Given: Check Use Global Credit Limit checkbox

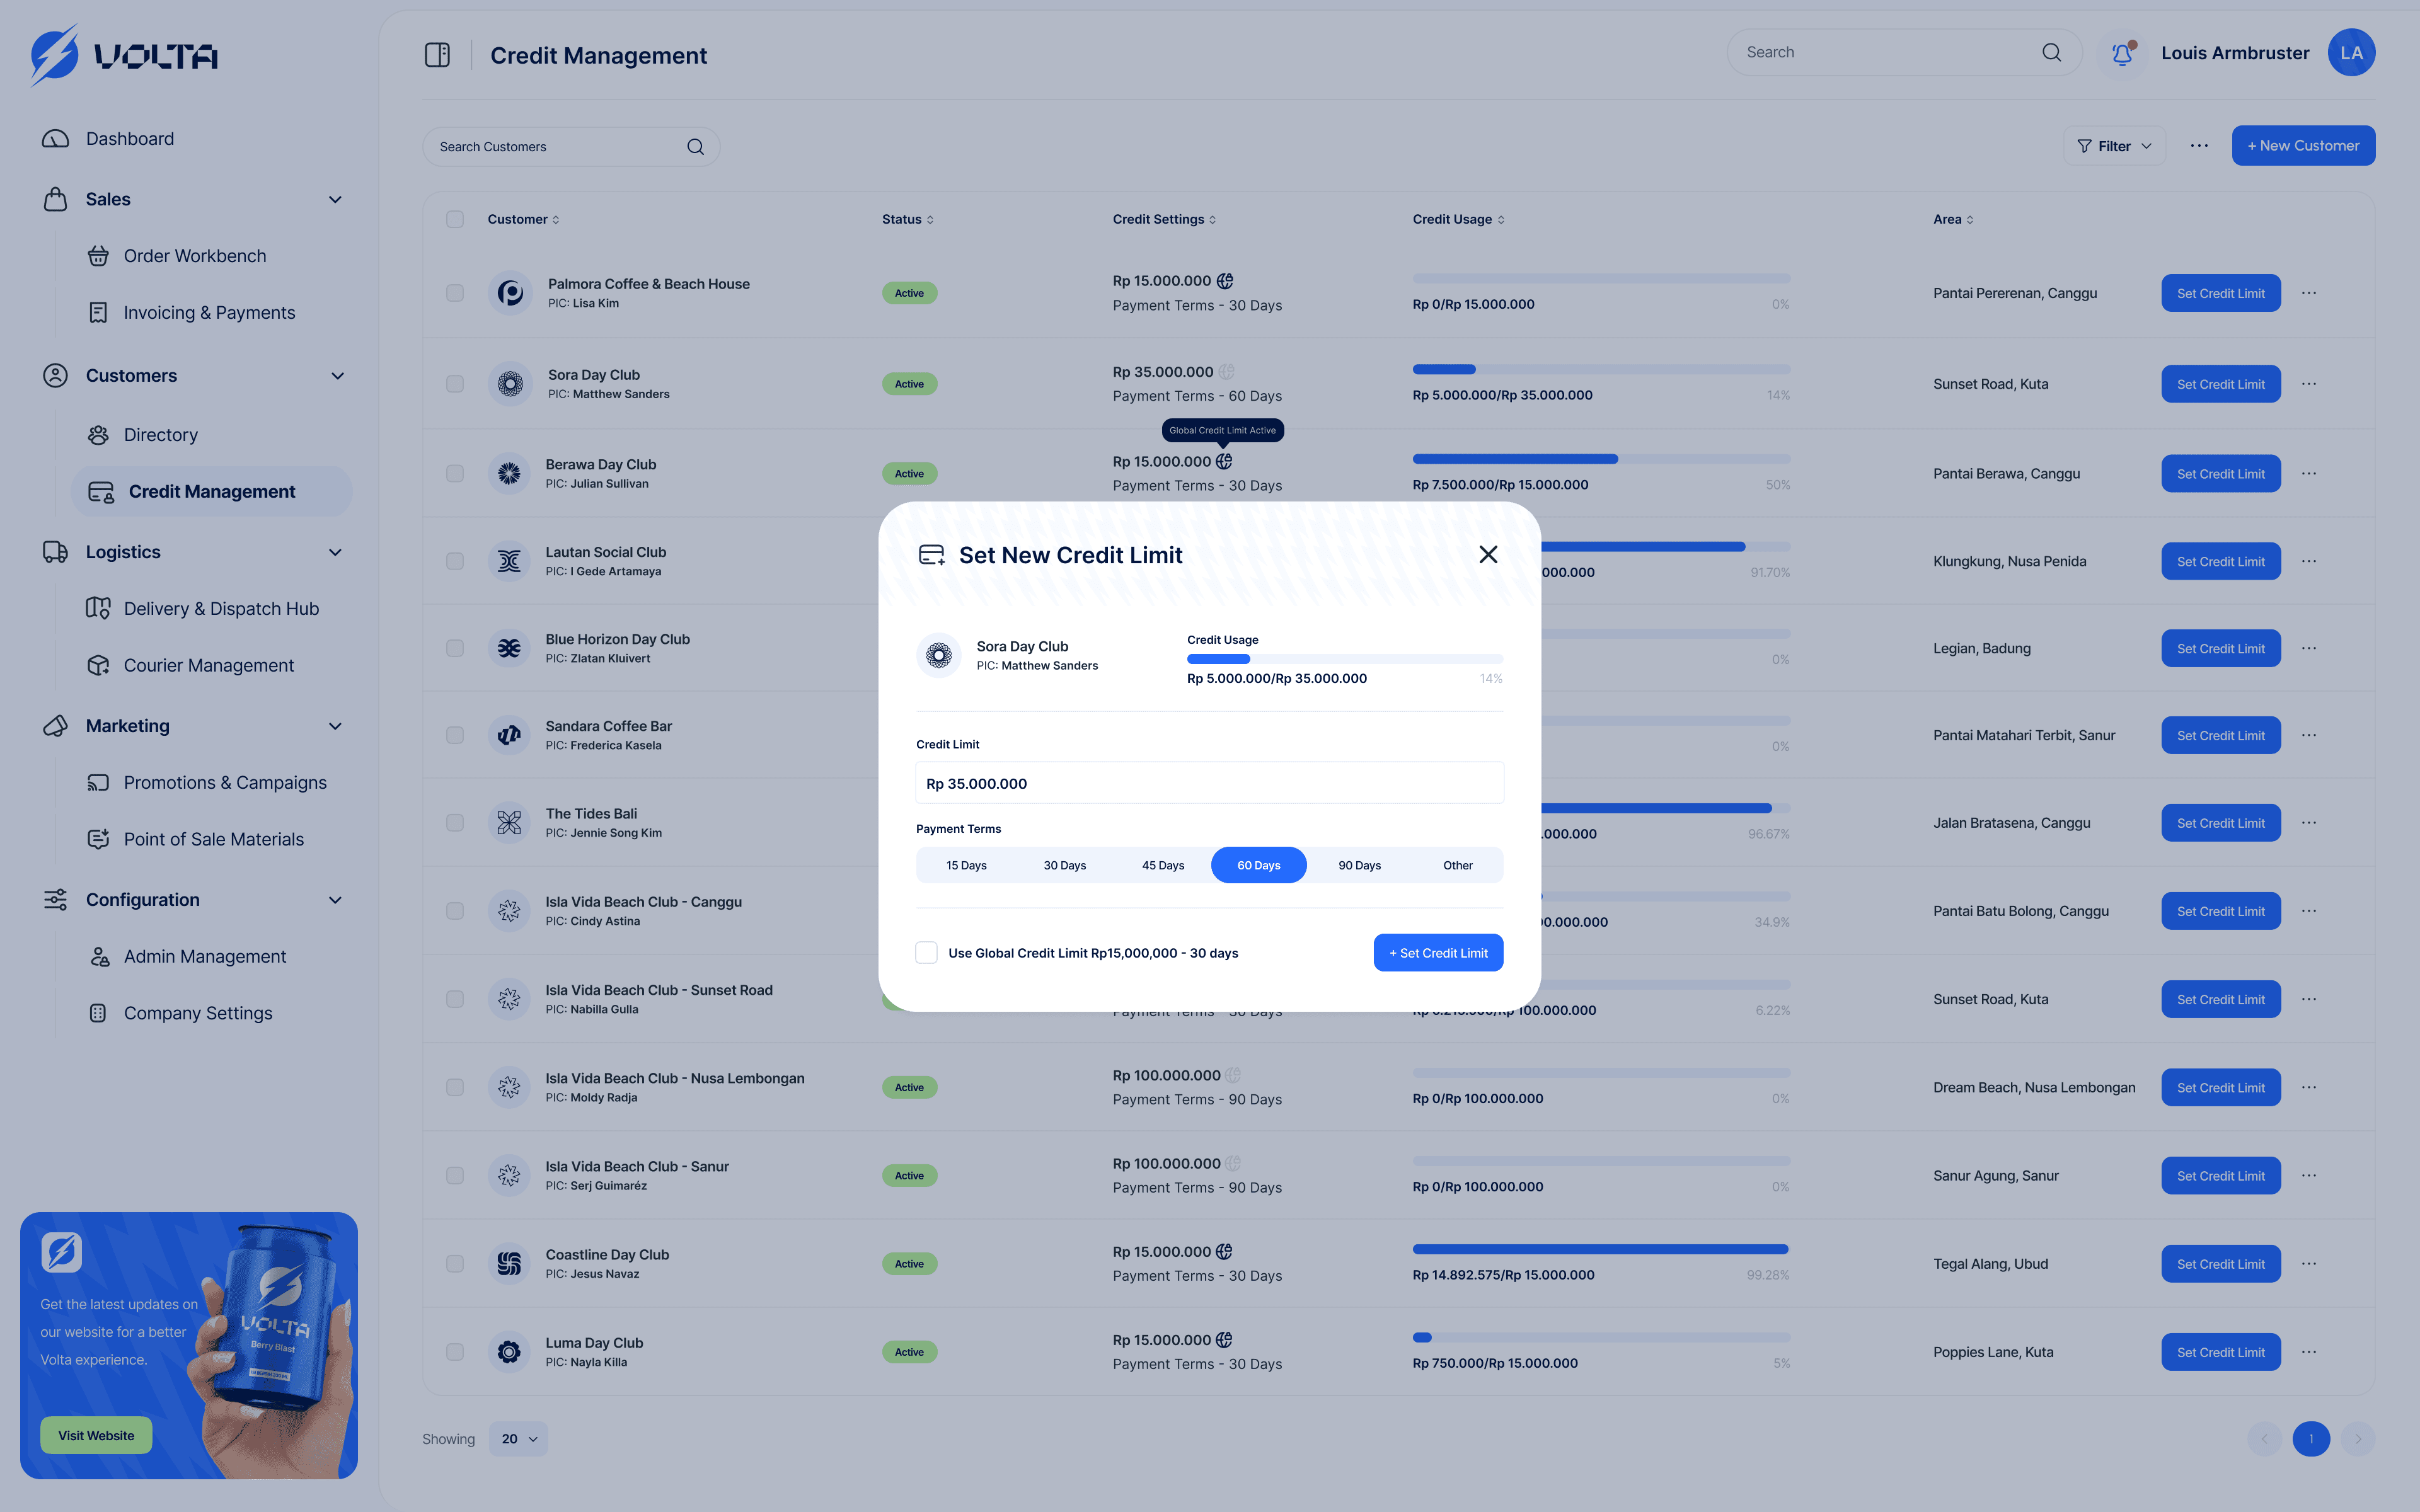Looking at the screenshot, I should [927, 953].
